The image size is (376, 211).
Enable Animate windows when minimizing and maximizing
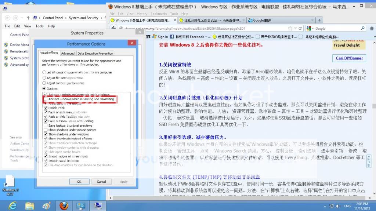(45, 99)
